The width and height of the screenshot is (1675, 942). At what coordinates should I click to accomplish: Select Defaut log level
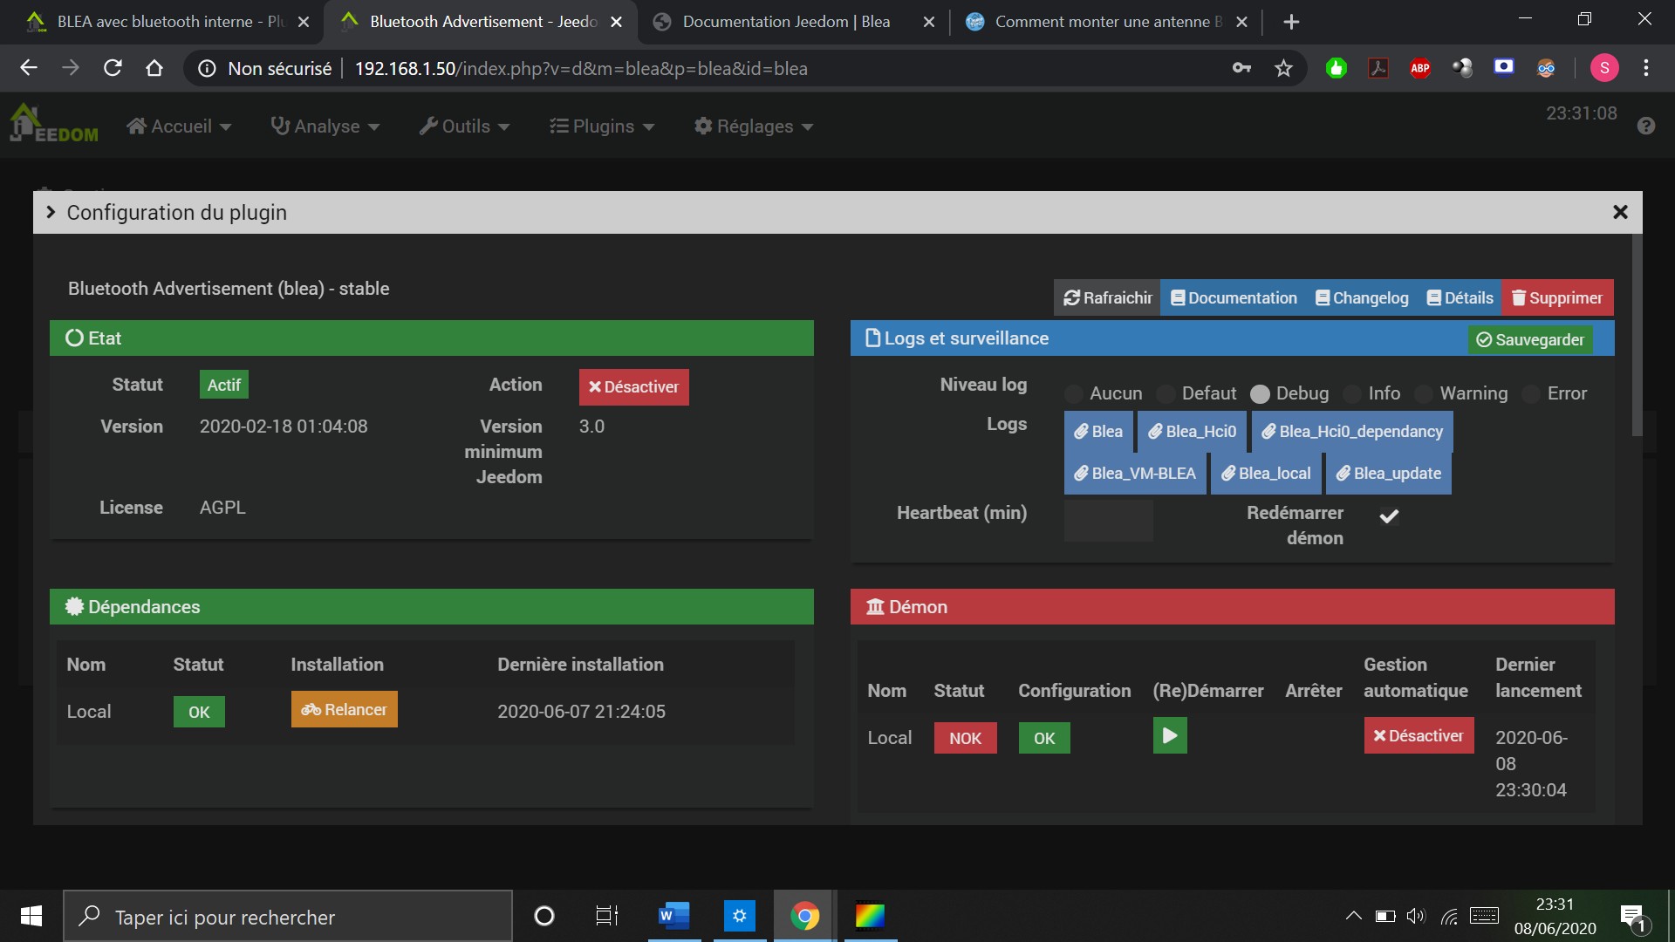click(x=1166, y=393)
